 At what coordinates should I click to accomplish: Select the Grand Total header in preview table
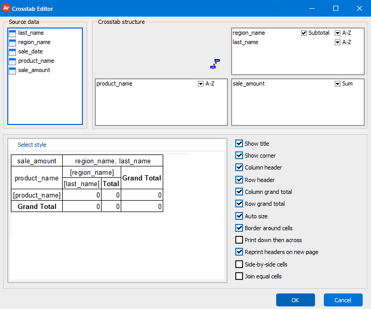(x=142, y=178)
